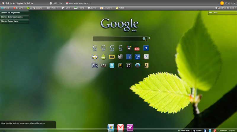
Task: Open the RAE dictionary shortcut
Action: click(x=103, y=65)
